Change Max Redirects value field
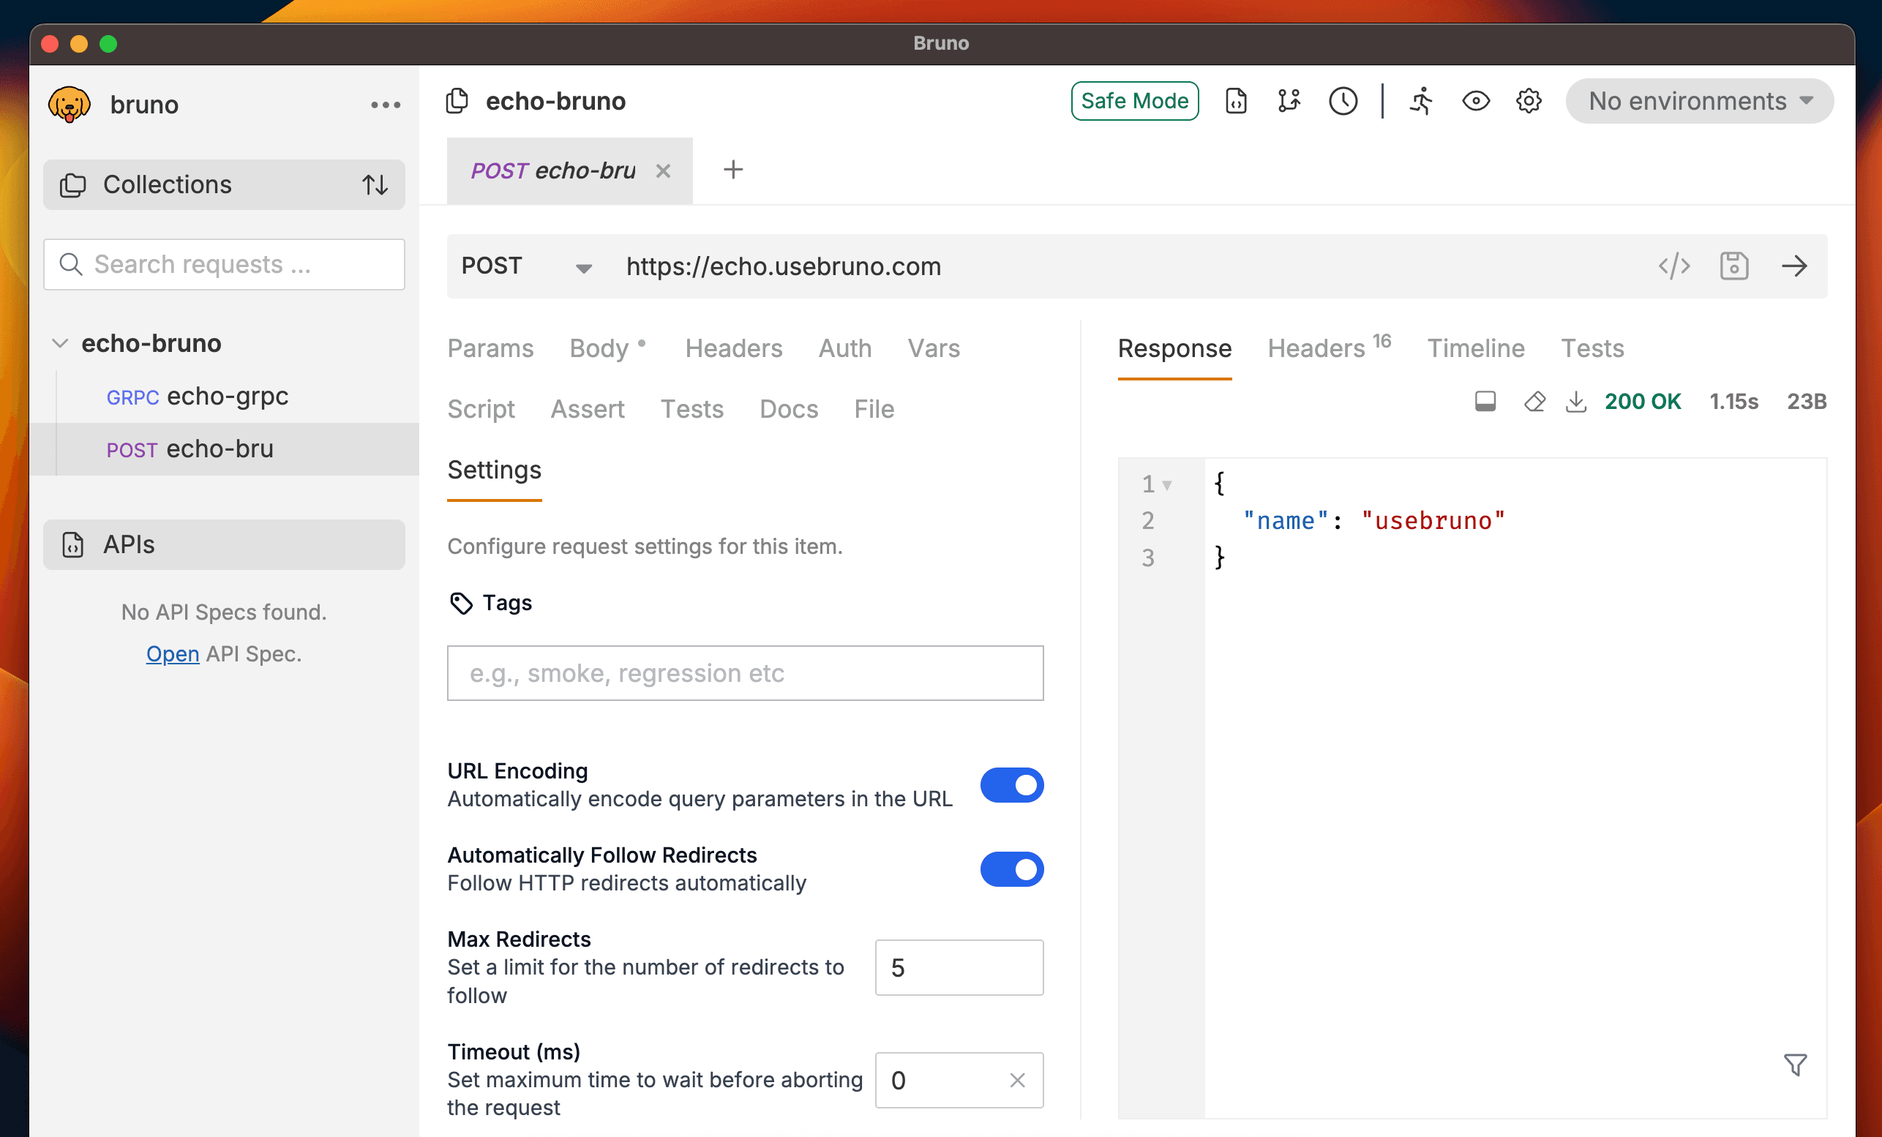The width and height of the screenshot is (1882, 1137). tap(959, 967)
